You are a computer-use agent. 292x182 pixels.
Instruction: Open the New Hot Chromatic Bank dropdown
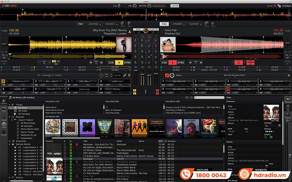click(235, 75)
